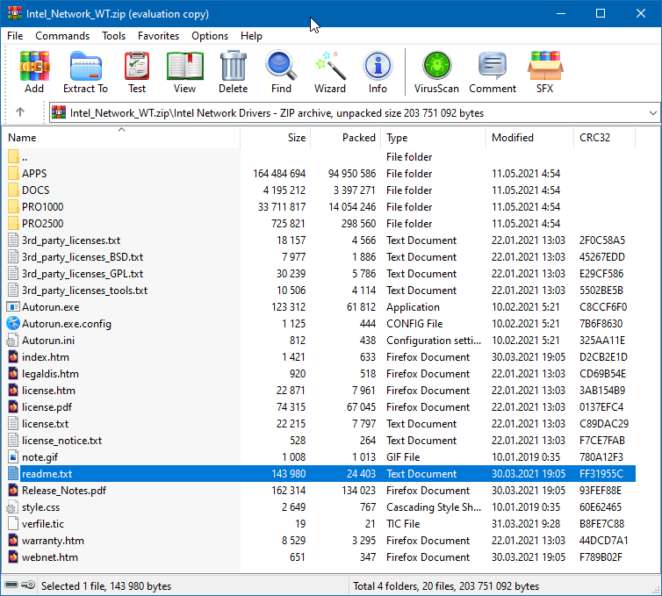This screenshot has width=662, height=596.
Task: Select license.htm file
Action: pos(320,391)
